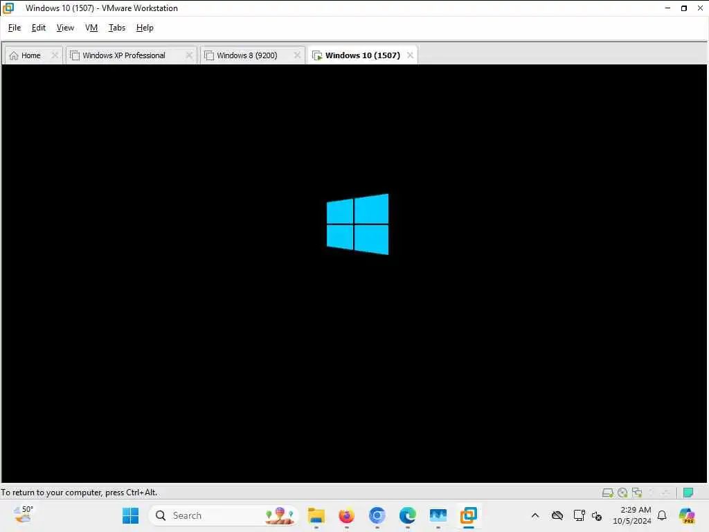Viewport: 709px width, 532px height.
Task: Show hidden system tray icons
Action: (535, 515)
